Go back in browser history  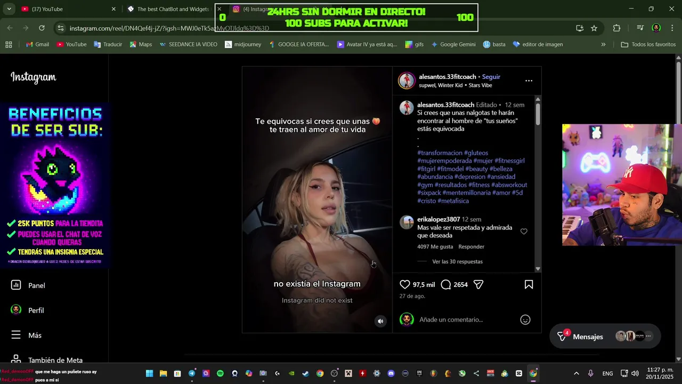tap(10, 28)
